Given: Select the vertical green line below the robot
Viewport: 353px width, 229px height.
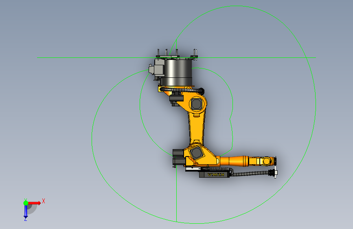Looking at the screenshot, I should coord(177,194).
